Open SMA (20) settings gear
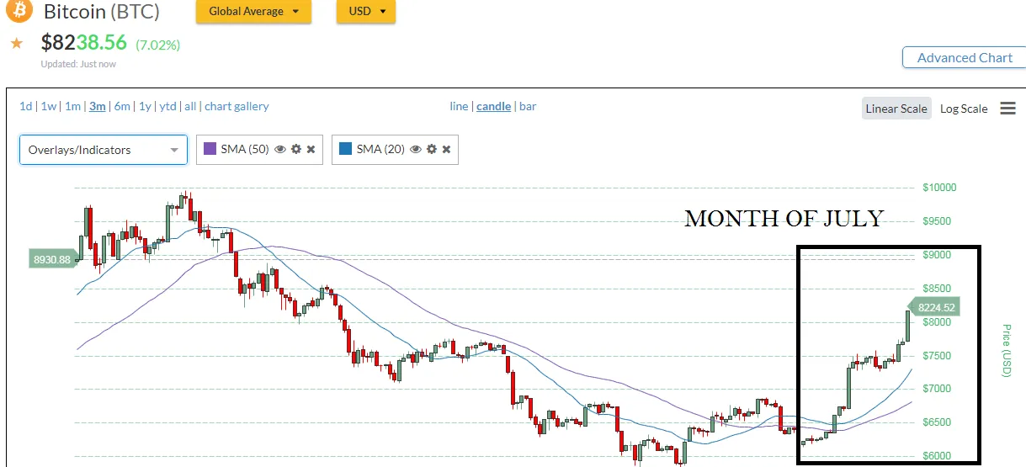Viewport: 1026px width, 467px height. pyautogui.click(x=431, y=149)
